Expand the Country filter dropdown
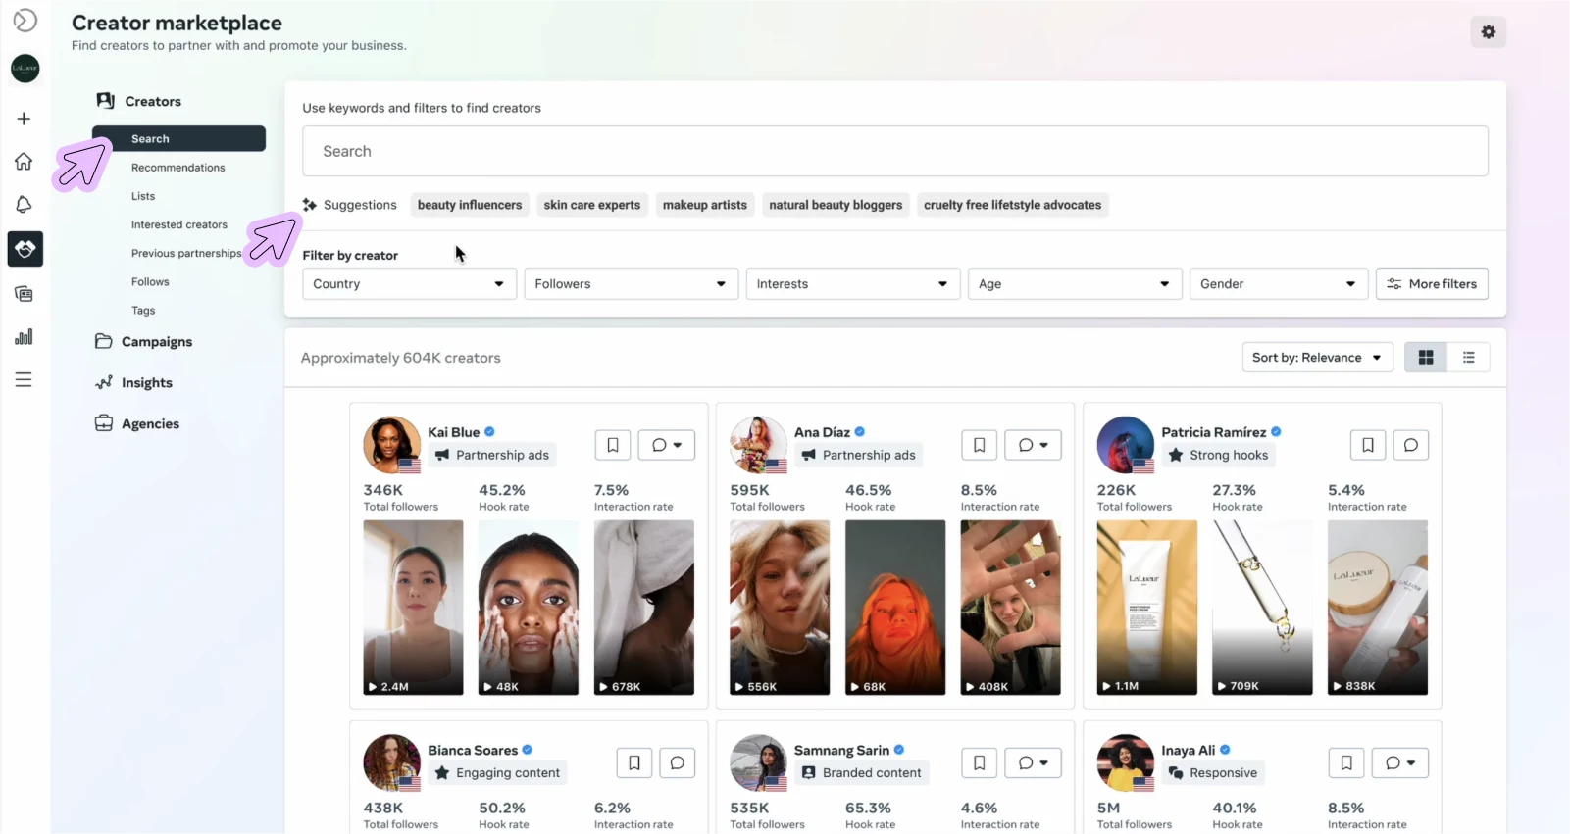 tap(409, 284)
